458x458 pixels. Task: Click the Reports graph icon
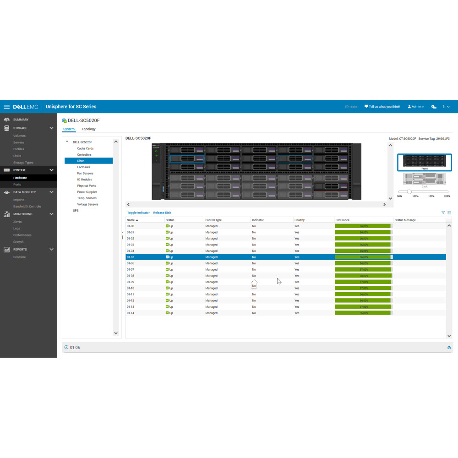[6, 250]
